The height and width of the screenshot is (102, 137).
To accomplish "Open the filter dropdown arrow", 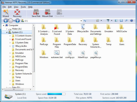I will click(x=112, y=21).
